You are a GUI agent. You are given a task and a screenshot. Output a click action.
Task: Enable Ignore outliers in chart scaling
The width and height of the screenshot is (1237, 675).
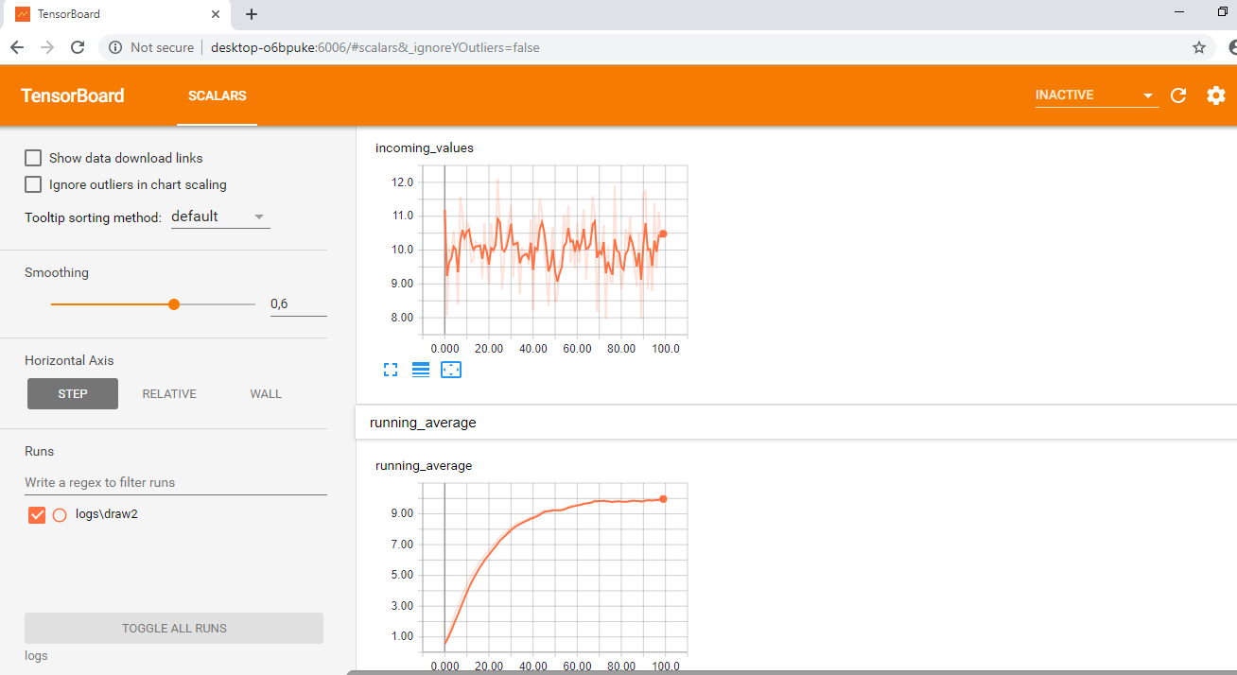(x=33, y=184)
